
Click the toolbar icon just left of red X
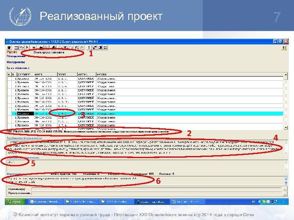[x=22, y=48]
